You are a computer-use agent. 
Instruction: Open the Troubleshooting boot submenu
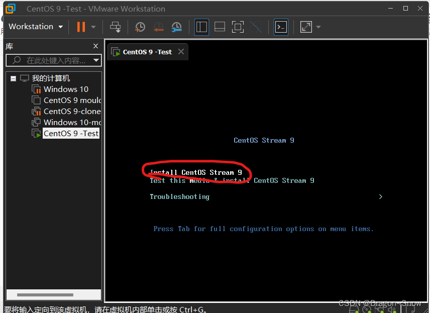[x=180, y=196]
